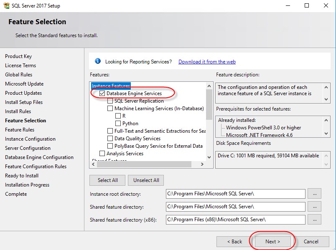Cancel the SQL Server setup
Viewport: 336px width, 250px height.
click(311, 241)
